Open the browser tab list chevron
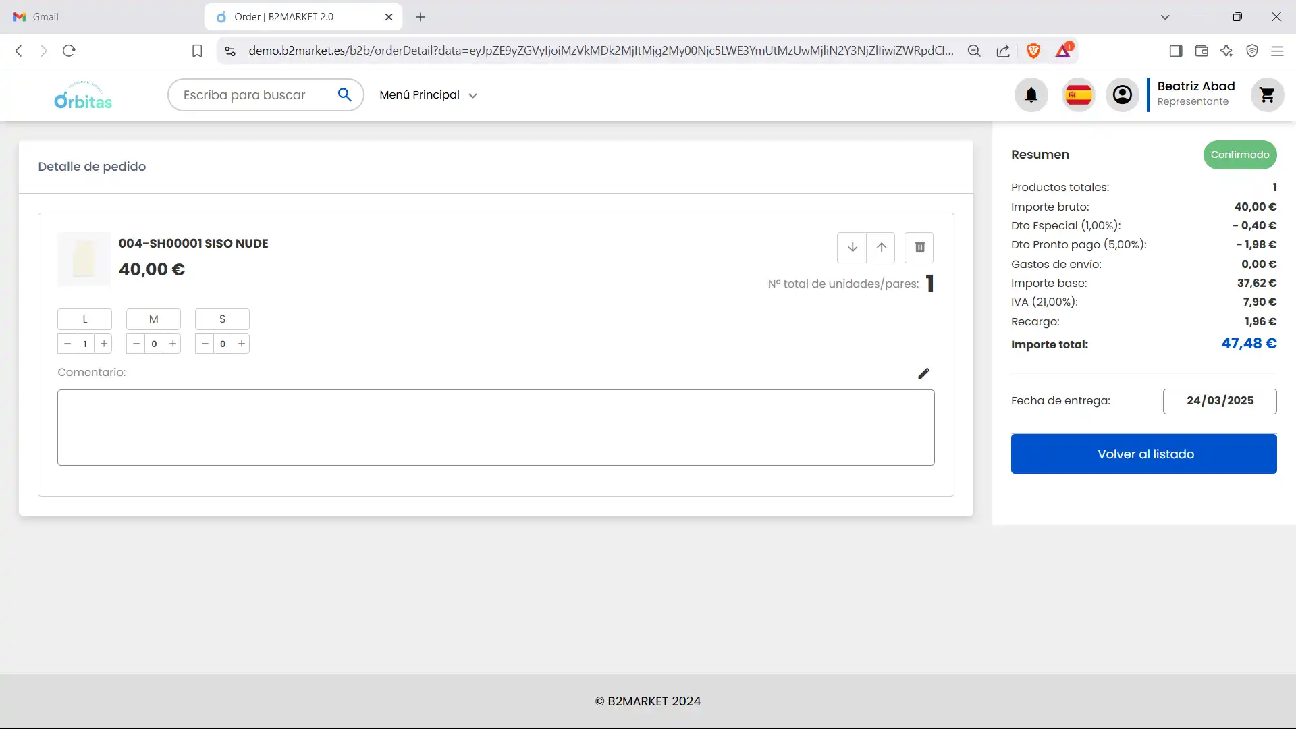 [x=1164, y=17]
